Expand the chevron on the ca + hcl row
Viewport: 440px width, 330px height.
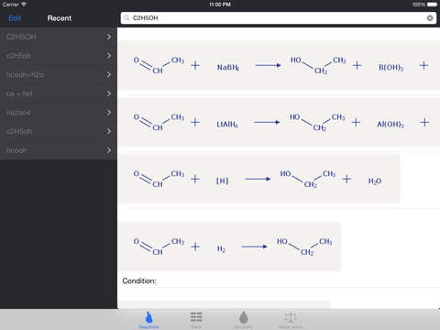tap(109, 93)
